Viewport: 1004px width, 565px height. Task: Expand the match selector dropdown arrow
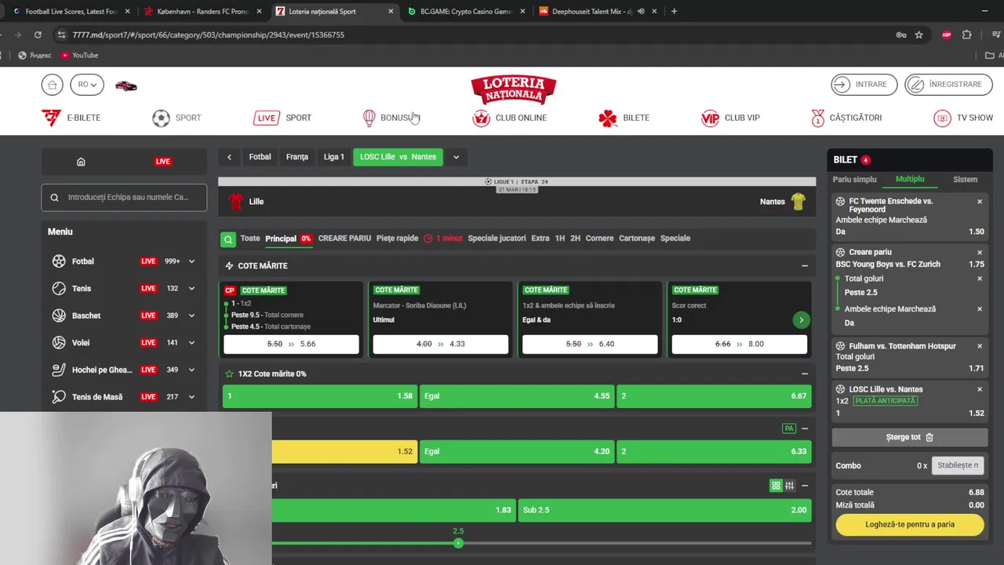pyautogui.click(x=456, y=157)
